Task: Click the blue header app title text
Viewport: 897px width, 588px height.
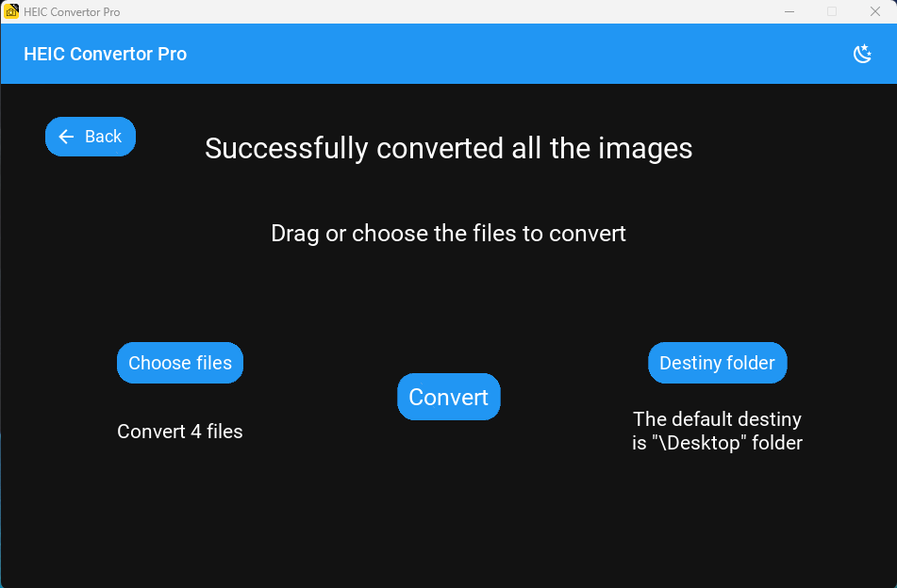Action: pos(106,54)
